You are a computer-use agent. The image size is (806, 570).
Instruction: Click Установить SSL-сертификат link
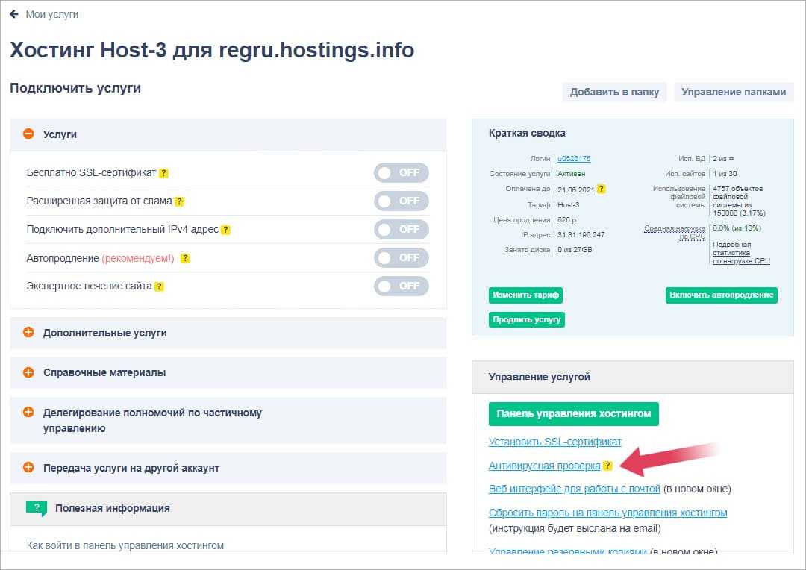point(555,442)
